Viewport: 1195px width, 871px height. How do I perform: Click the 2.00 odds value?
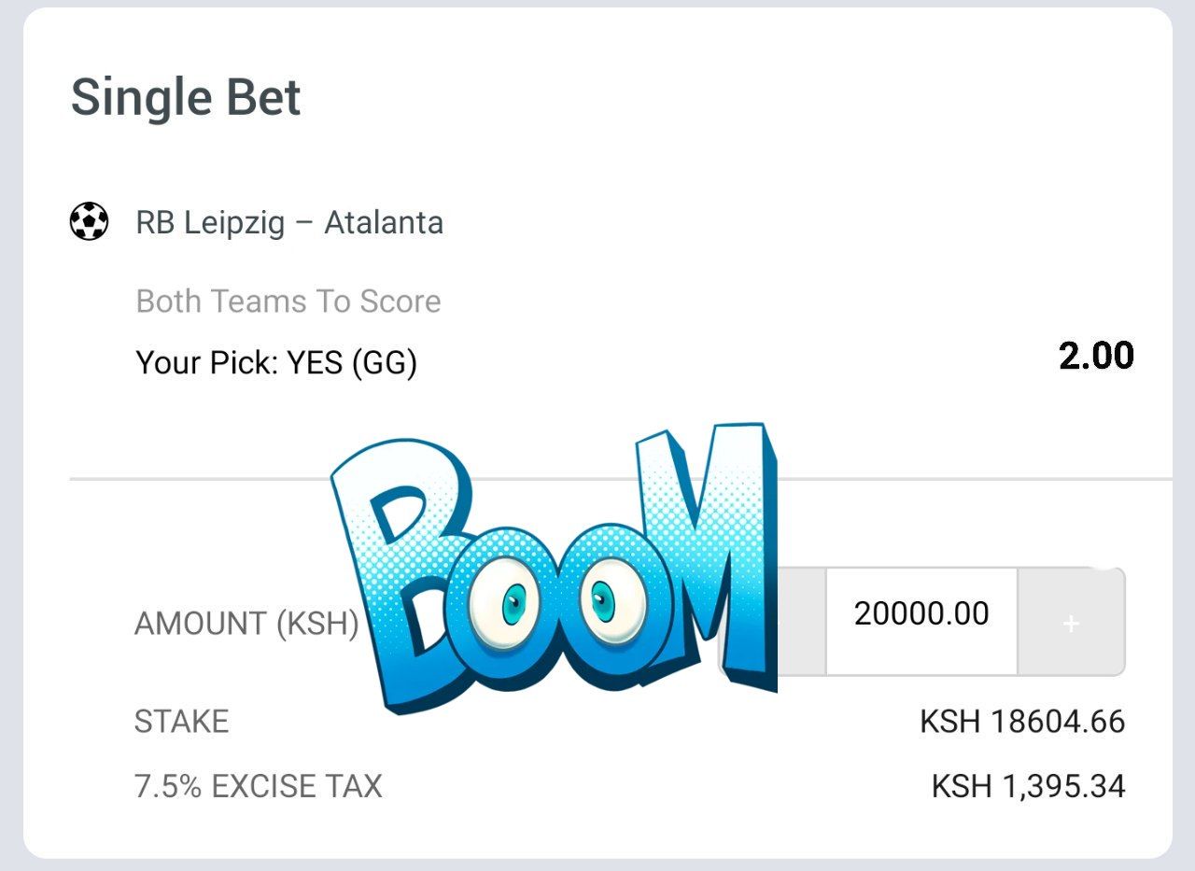point(1096,356)
